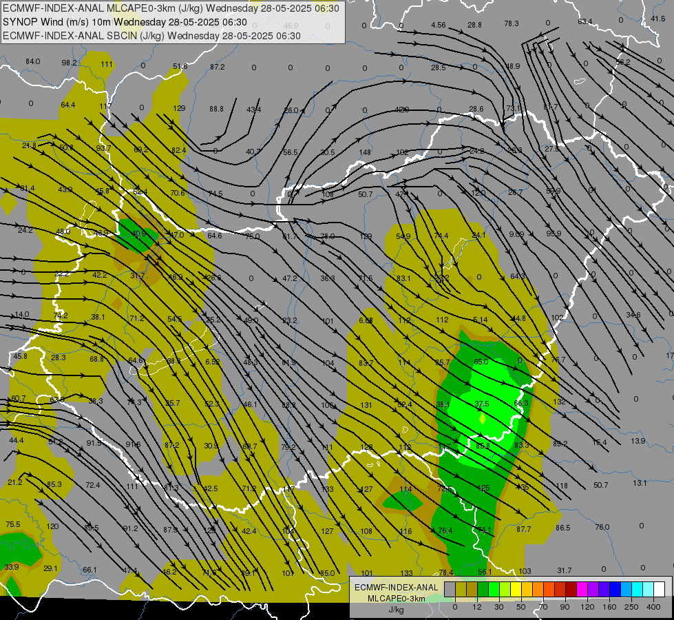Screen dimensions: 674x620
Task: Click the legend scale value 400
Action: 653,607
